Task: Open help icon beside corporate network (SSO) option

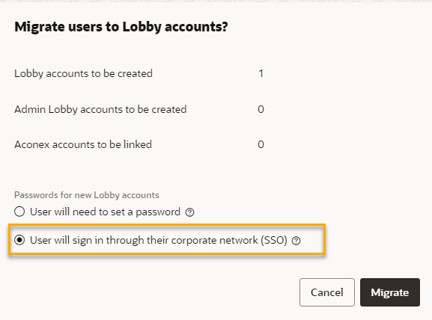Action: [x=296, y=241]
